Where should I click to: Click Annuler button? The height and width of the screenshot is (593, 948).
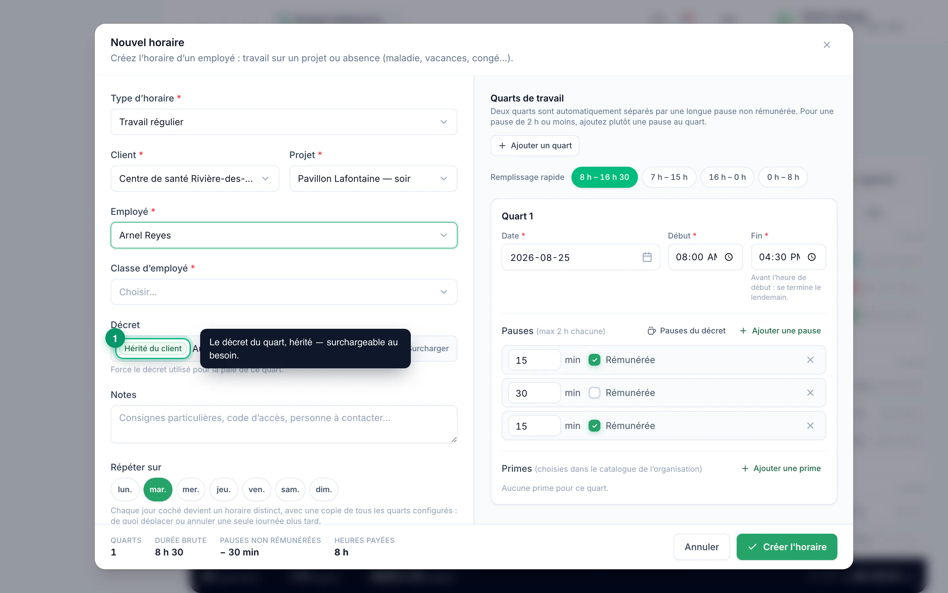click(x=701, y=547)
